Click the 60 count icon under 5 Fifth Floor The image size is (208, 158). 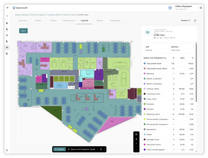(165, 38)
